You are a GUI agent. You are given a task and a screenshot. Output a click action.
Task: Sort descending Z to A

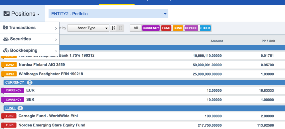pos(120,28)
